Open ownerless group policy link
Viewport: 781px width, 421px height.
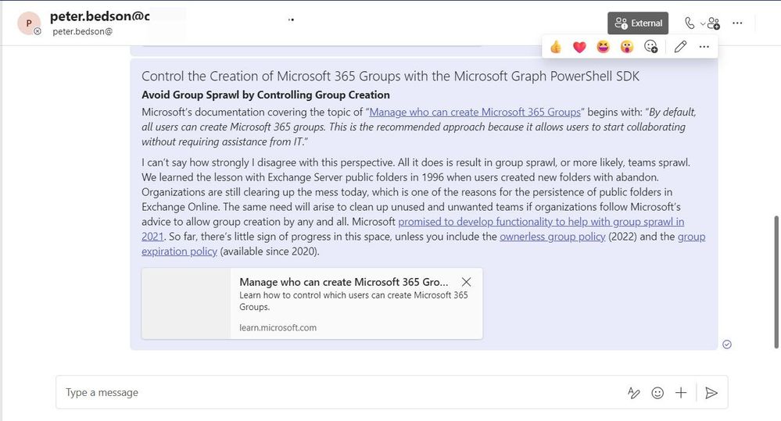click(x=553, y=237)
